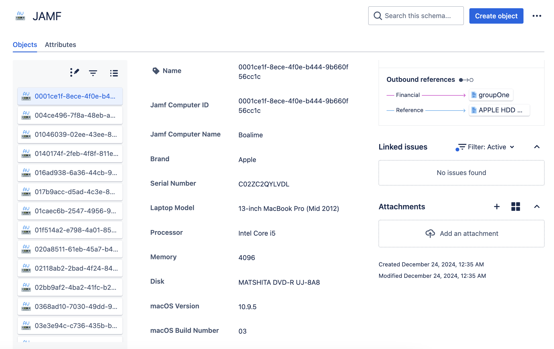Click the outbound references graph icon
This screenshot has width=554, height=349.
click(466, 80)
